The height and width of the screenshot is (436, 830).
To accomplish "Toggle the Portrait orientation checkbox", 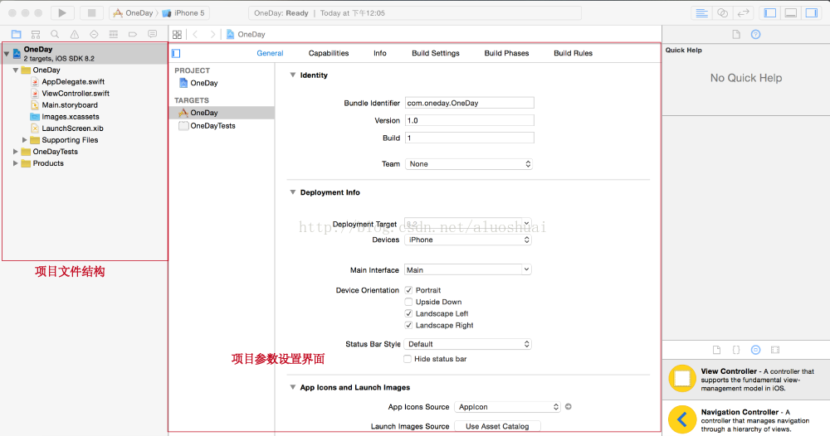I will point(408,290).
